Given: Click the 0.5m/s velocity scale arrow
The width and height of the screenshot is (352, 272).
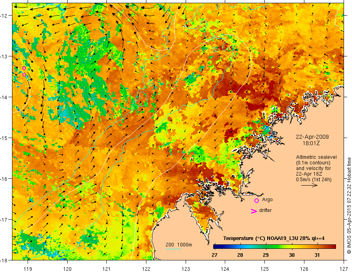Looking at the screenshot, I should 309,185.
